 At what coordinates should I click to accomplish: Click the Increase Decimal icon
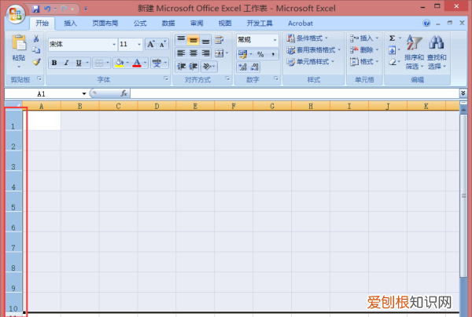242,67
